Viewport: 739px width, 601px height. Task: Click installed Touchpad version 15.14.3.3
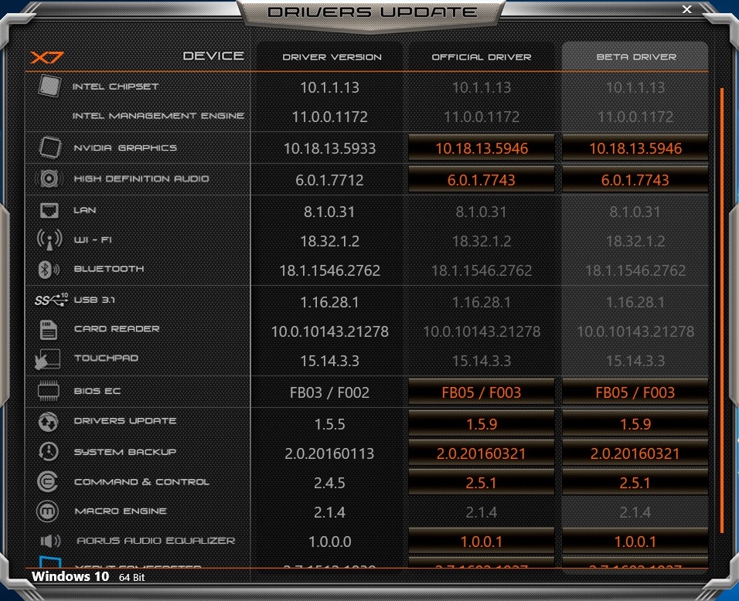(329, 361)
